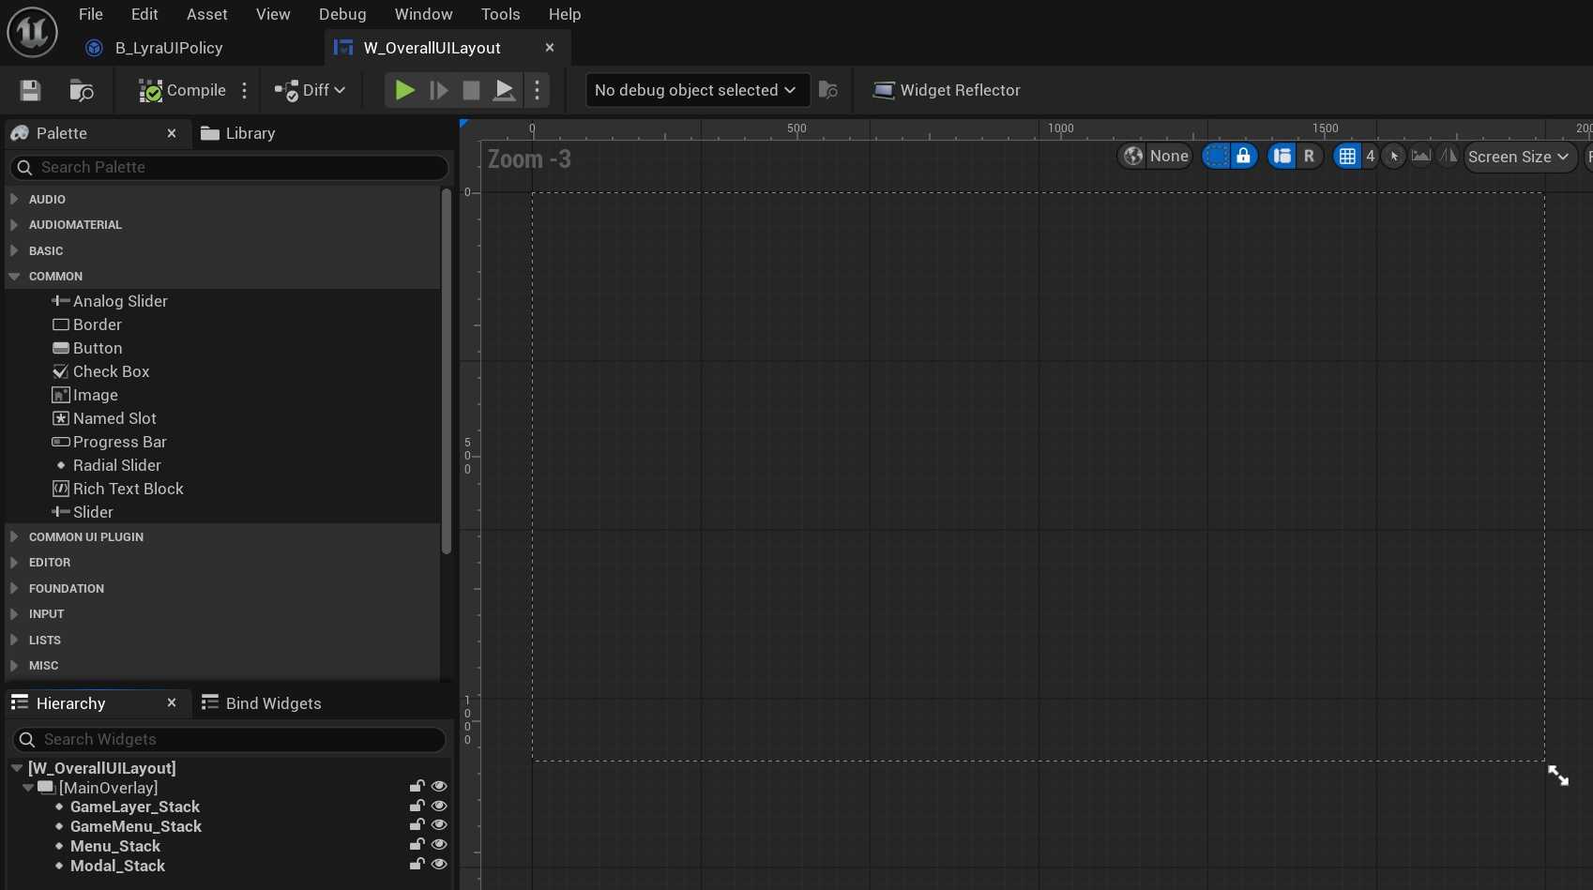The width and height of the screenshot is (1593, 890).
Task: Open the Debug menu
Action: pos(342,14)
